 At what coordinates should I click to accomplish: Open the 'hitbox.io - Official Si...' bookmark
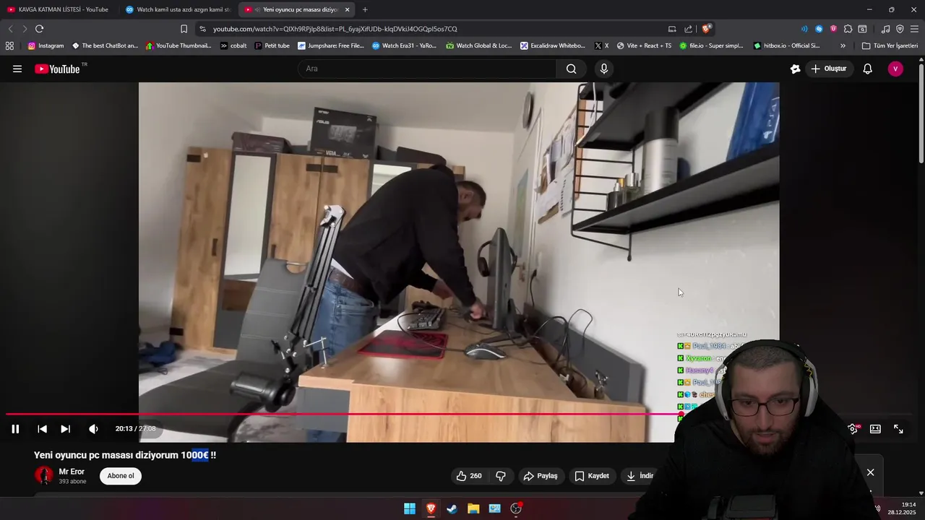(787, 45)
